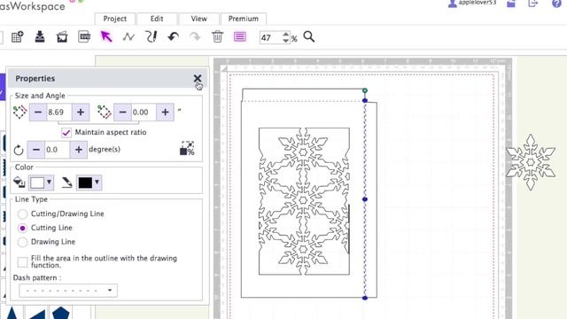
Task: Click the line color pen icon
Action: 66,183
